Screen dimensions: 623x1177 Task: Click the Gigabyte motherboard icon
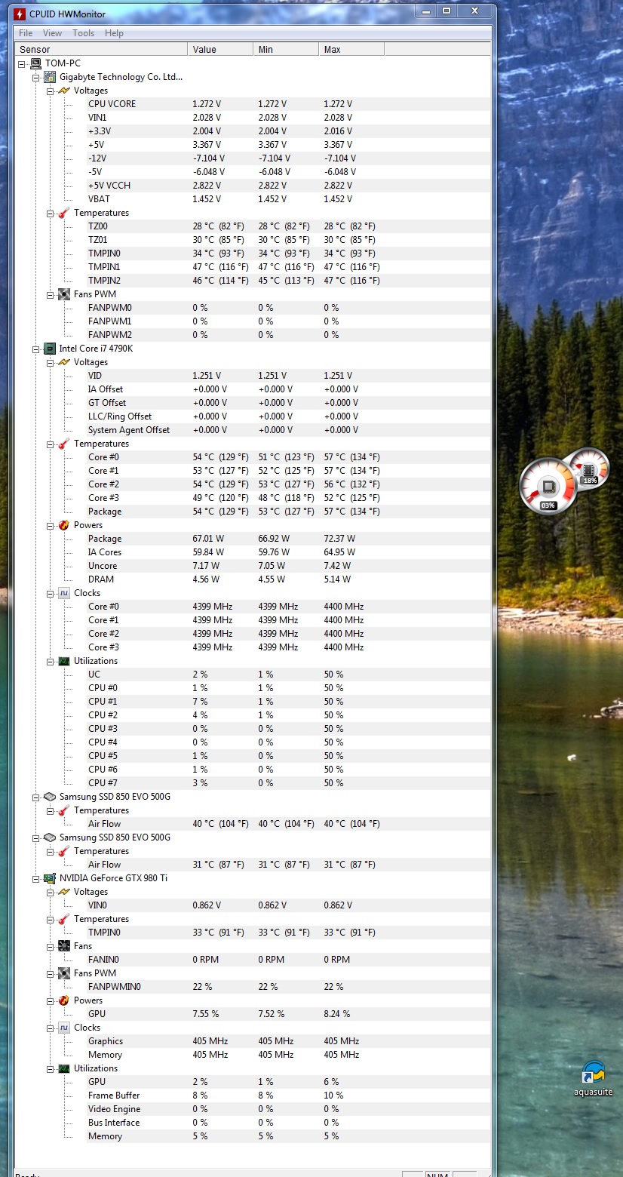click(50, 77)
